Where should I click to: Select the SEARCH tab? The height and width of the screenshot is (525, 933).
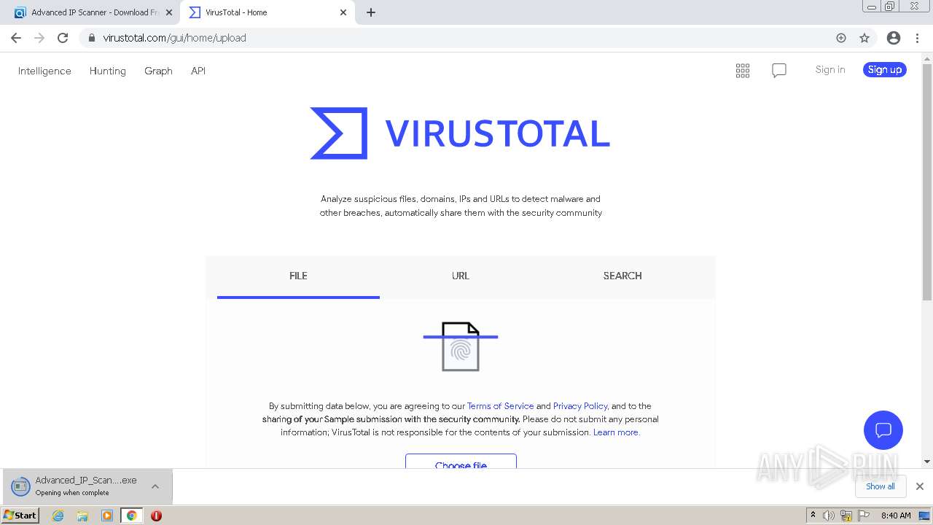pyautogui.click(x=622, y=276)
